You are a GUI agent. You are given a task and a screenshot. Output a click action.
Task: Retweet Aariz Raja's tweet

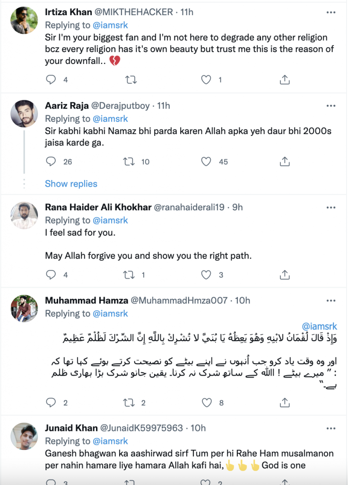pyautogui.click(x=129, y=162)
